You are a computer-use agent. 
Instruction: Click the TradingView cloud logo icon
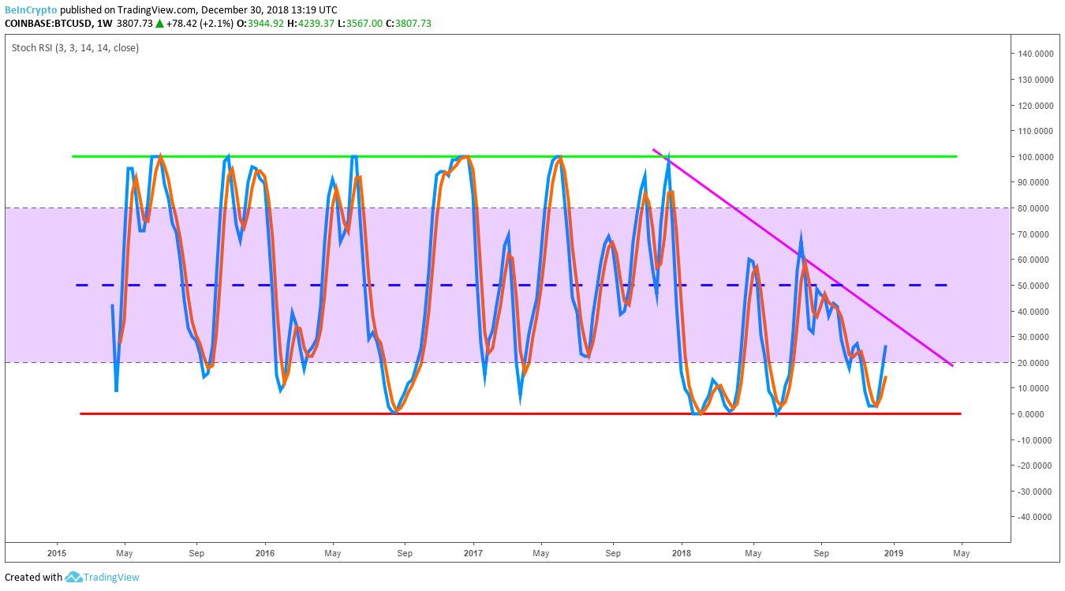73,577
